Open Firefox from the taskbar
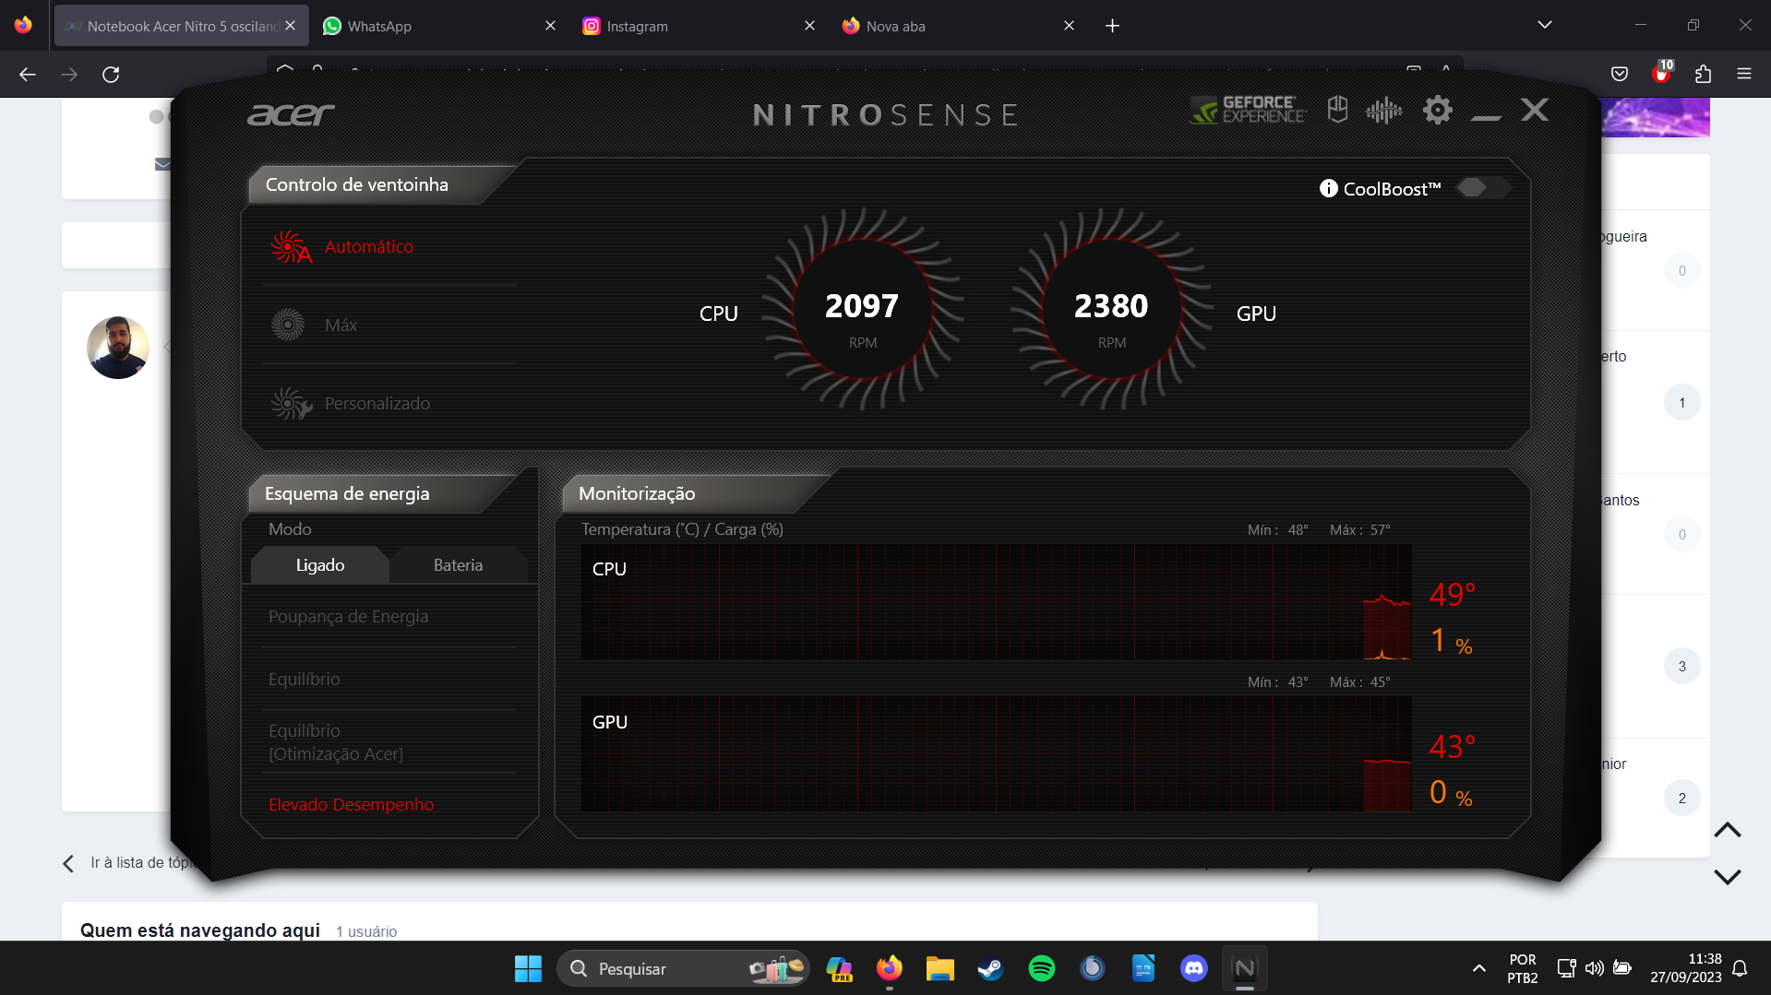1771x995 pixels. pyautogui.click(x=889, y=968)
